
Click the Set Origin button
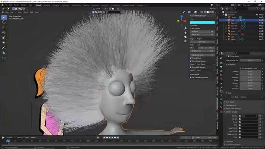coord(202,42)
